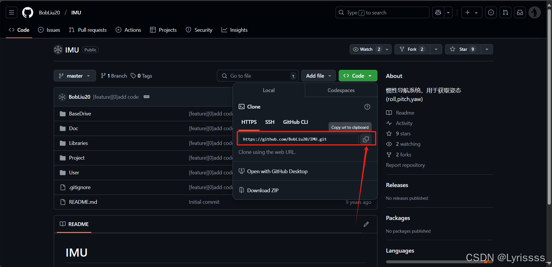This screenshot has width=552, height=267.
Task: Open the user avatar menu
Action: [x=535, y=12]
